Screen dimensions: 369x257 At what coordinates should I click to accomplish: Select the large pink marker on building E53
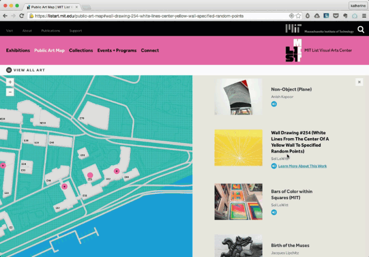coord(90,175)
